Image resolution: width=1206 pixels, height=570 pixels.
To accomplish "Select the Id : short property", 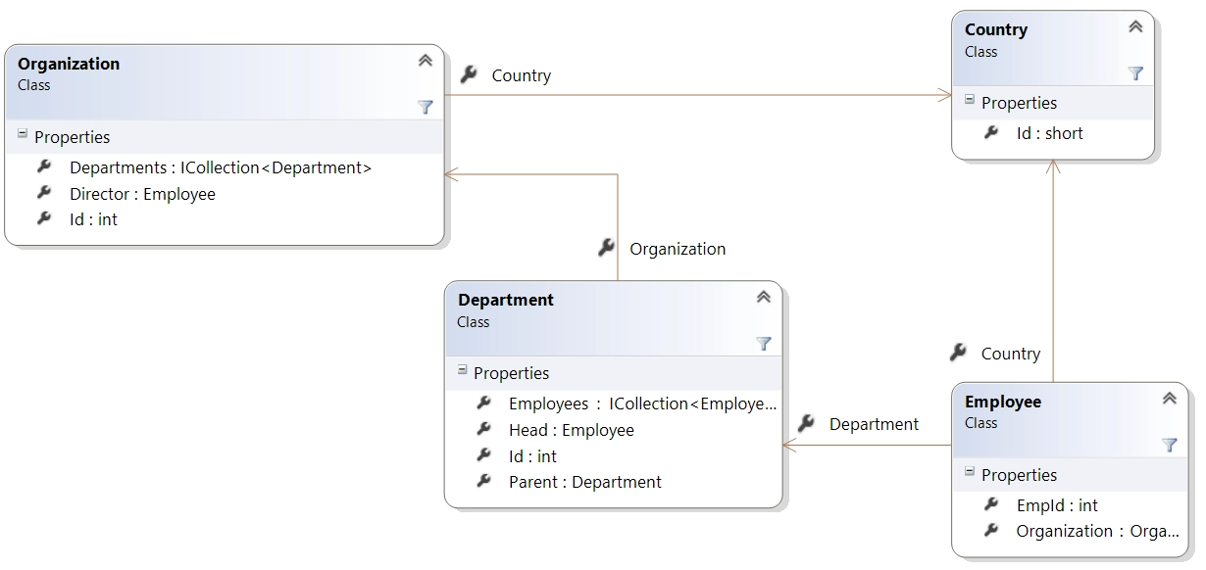I will 1049,133.
